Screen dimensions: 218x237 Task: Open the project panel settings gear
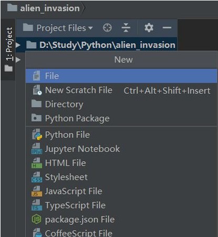pos(149,28)
